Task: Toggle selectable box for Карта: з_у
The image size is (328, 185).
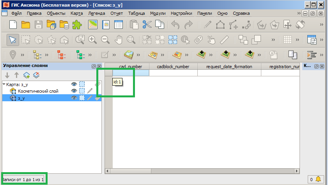Action: click(82, 84)
